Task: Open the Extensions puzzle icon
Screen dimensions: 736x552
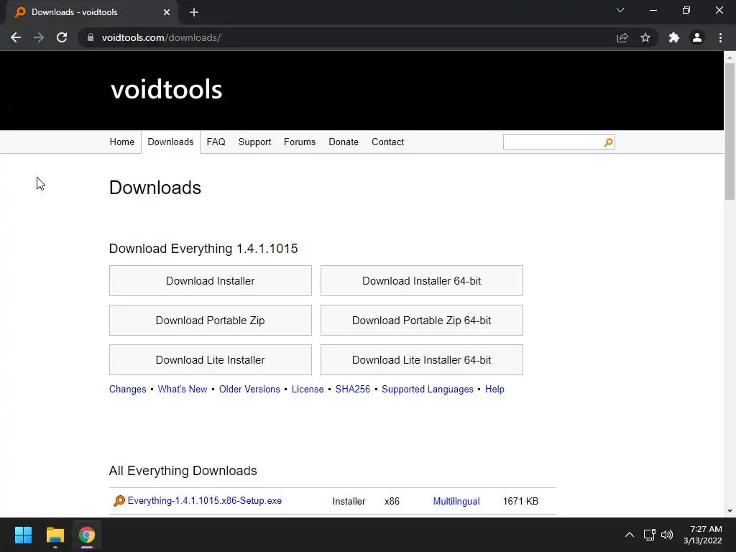Action: click(x=674, y=37)
